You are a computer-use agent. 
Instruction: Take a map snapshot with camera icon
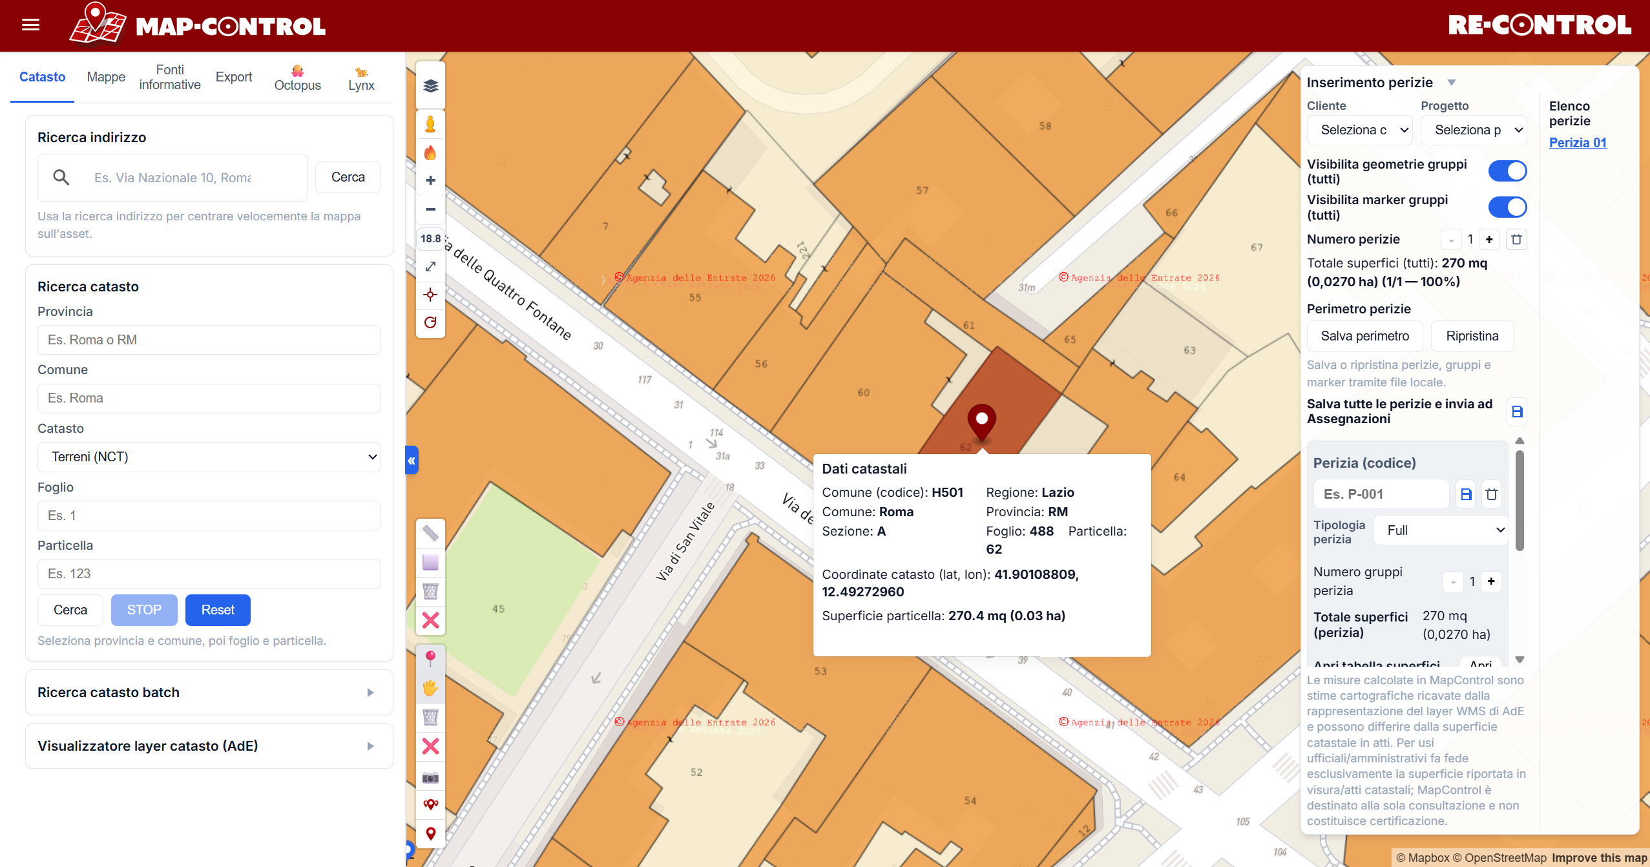click(x=430, y=778)
